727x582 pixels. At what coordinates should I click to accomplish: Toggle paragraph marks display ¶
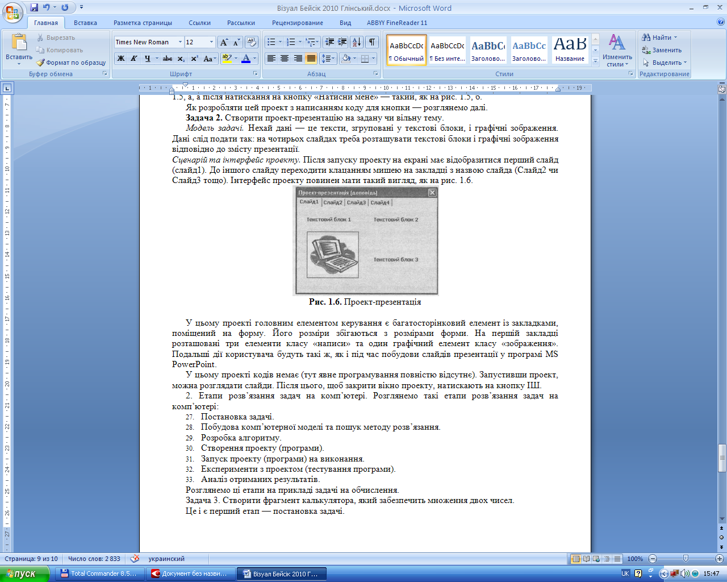[371, 42]
